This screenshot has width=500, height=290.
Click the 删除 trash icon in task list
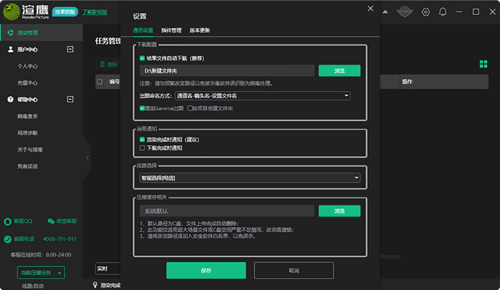coord(102,64)
